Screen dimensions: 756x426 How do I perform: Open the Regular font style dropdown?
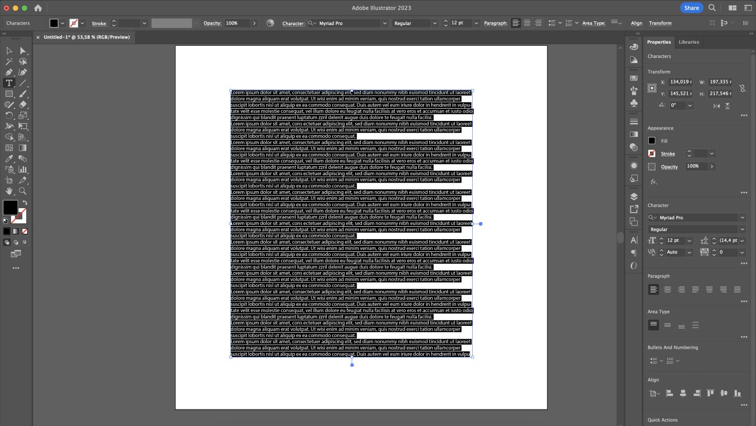[743, 229]
